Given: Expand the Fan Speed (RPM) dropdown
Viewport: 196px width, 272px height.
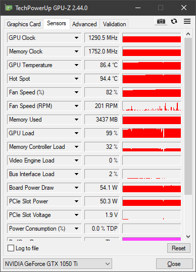Looking at the screenshot, I should pos(76,106).
